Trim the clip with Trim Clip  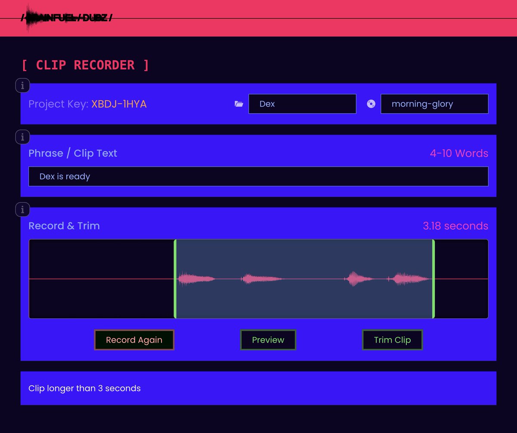392,340
